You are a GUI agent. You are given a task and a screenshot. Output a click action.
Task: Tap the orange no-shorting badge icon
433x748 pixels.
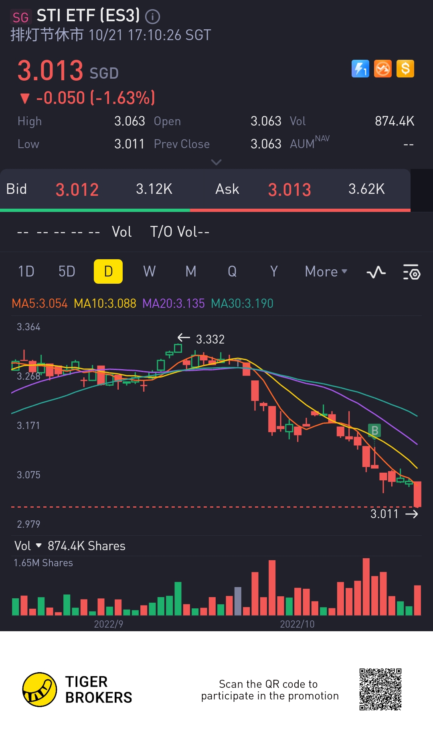click(x=382, y=69)
